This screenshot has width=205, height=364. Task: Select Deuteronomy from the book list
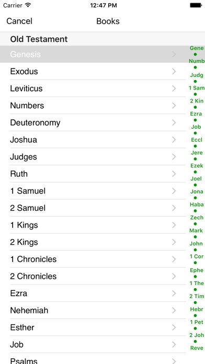coord(93,122)
